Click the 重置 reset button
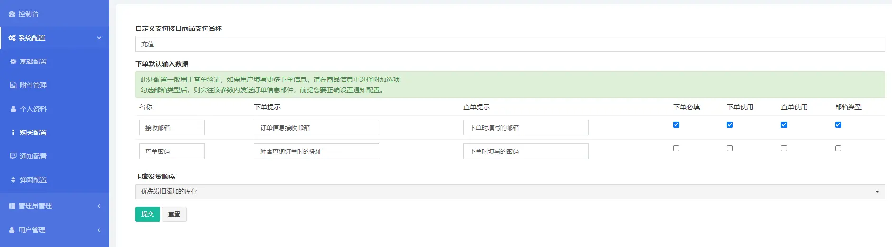892x247 pixels. [174, 214]
